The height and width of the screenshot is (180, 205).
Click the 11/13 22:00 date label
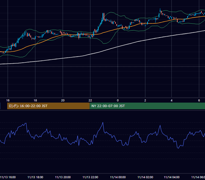[x=90, y=177]
